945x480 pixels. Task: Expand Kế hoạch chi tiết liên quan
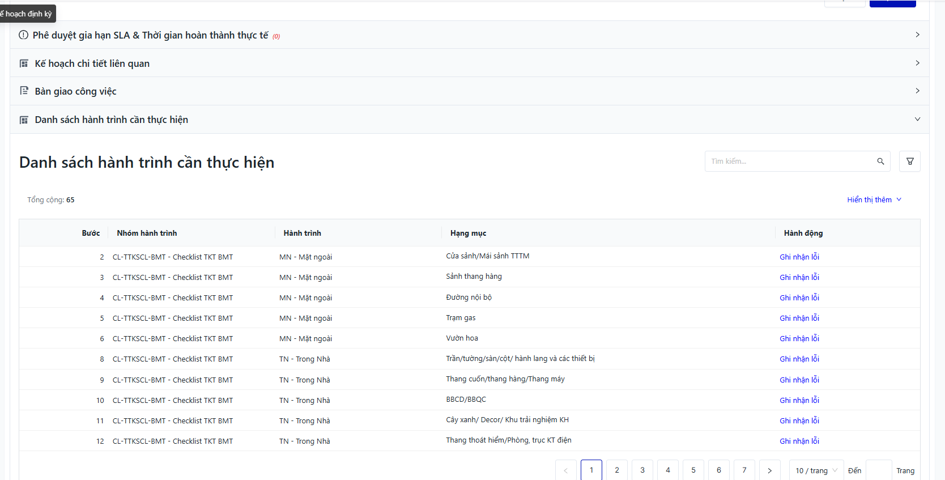(x=917, y=63)
